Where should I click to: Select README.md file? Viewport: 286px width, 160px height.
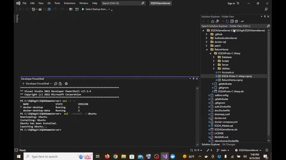click(x=221, y=137)
